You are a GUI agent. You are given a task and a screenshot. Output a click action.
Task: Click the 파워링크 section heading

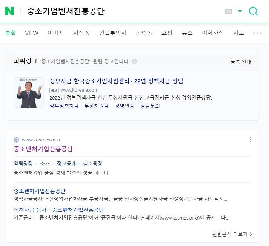pyautogui.click(x=25, y=61)
